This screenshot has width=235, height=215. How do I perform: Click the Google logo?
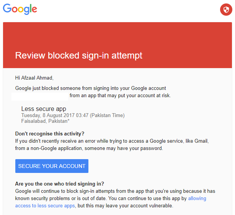click(20, 9)
